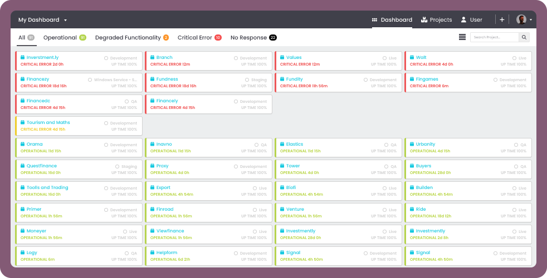Image resolution: width=547 pixels, height=278 pixels.
Task: Switch to list view icon
Action: 462,37
